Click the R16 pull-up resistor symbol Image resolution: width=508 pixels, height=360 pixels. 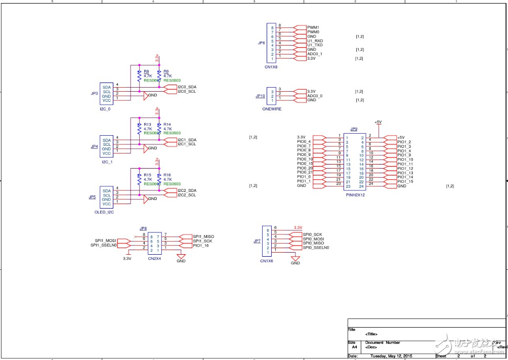[159, 178]
